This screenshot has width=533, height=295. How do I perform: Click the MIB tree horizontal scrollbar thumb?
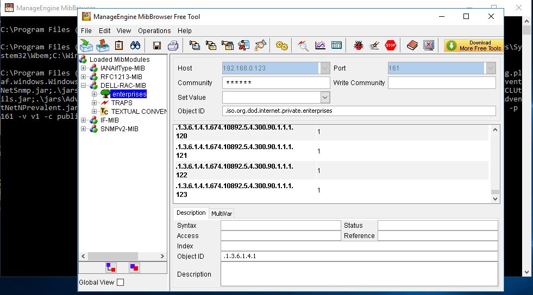coord(113,256)
